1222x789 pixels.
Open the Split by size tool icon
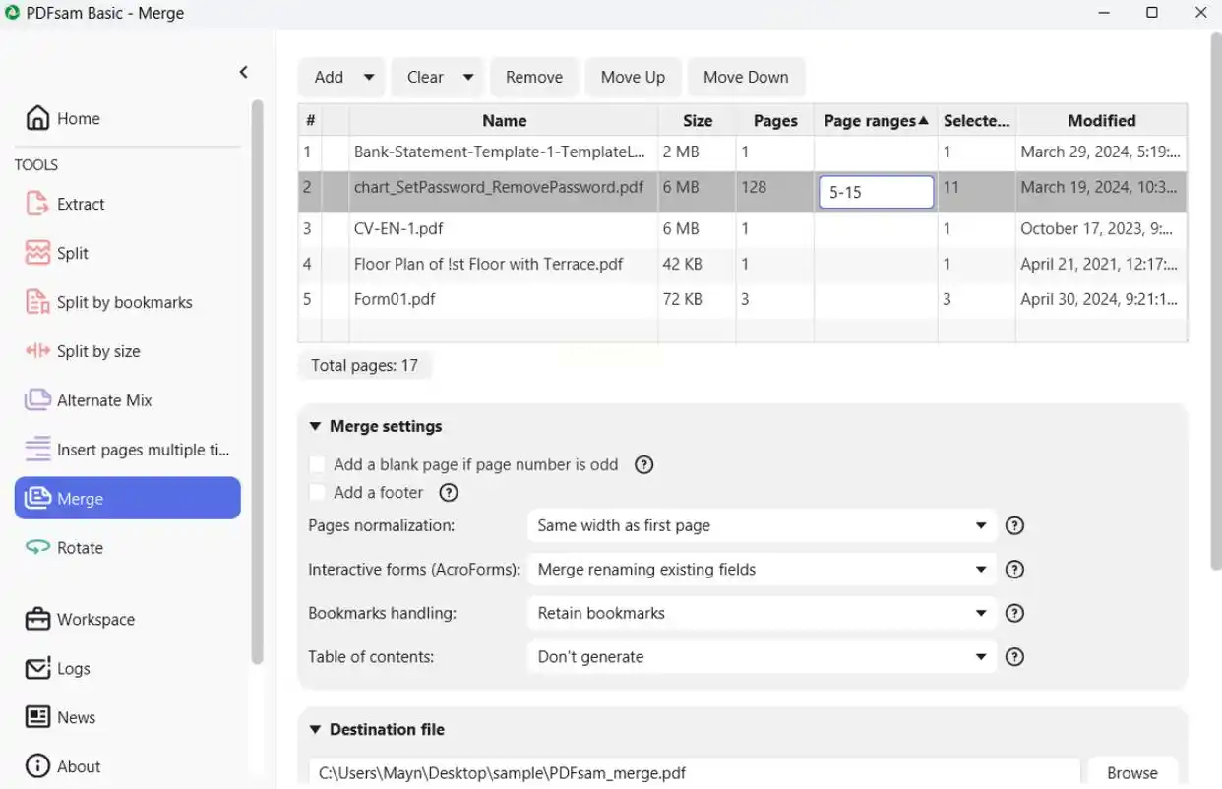click(37, 351)
